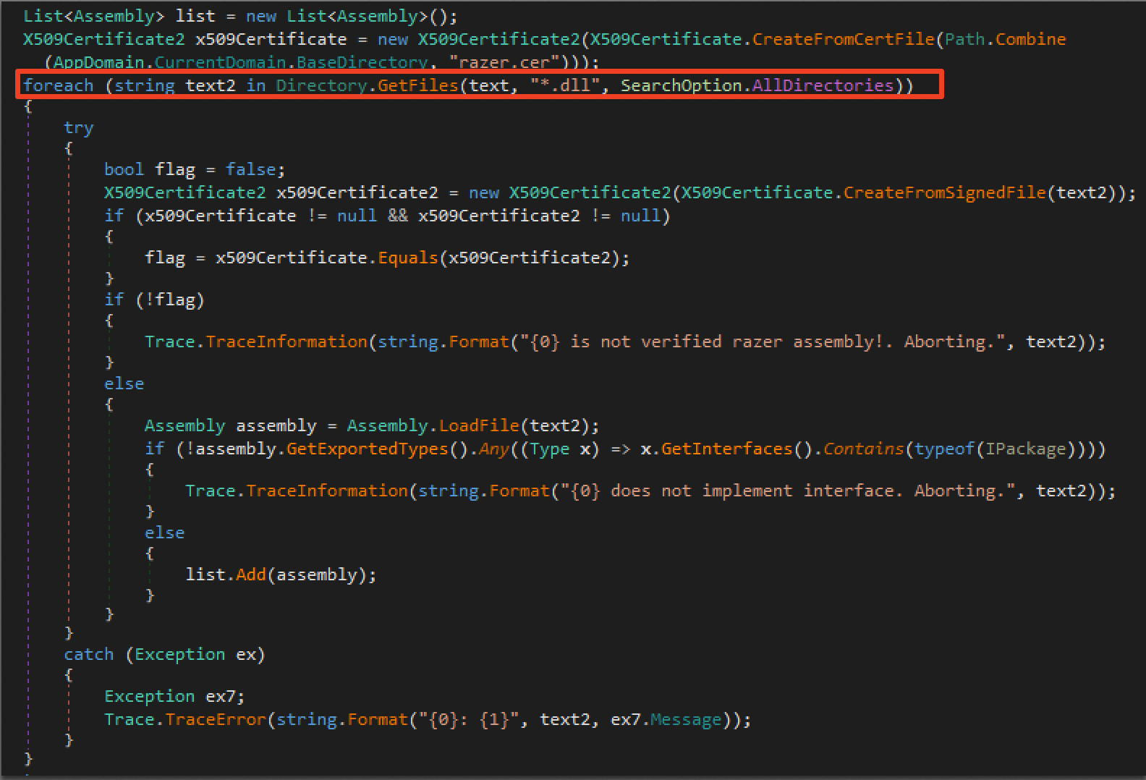Open the LoadFile method reference
Image resolution: width=1146 pixels, height=780 pixels.
tap(479, 425)
